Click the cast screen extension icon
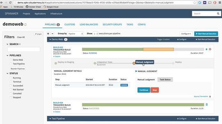This screenshot has height=124, width=222. (210, 2)
